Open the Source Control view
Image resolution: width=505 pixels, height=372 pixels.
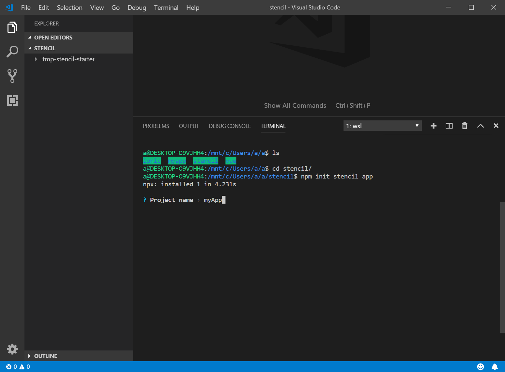(12, 76)
